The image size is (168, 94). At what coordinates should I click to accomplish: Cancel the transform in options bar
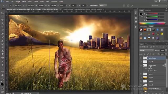128,5
